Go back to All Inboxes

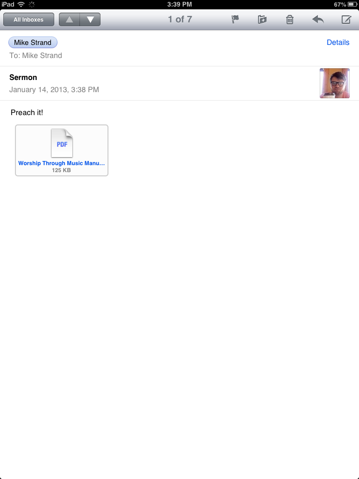(x=29, y=20)
